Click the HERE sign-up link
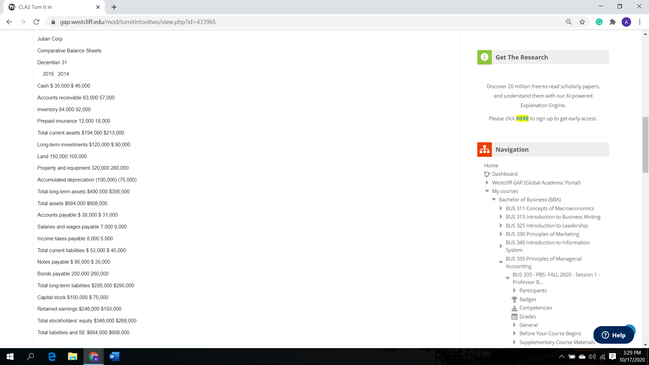This screenshot has width=649, height=365. click(x=522, y=119)
